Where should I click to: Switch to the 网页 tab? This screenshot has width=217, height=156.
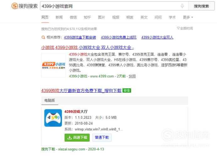pos(45,17)
